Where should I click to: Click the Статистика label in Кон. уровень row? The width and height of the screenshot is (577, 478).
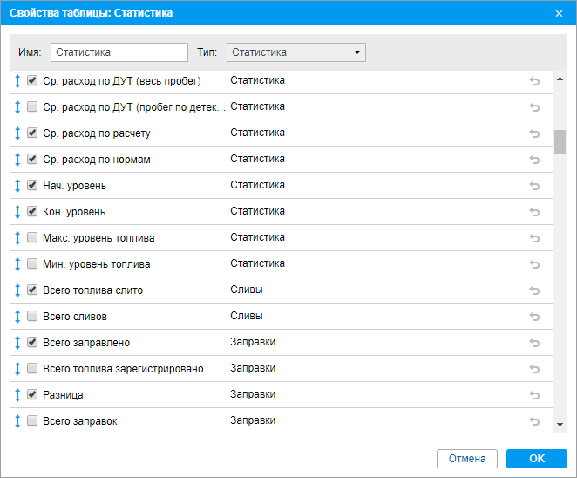click(258, 211)
